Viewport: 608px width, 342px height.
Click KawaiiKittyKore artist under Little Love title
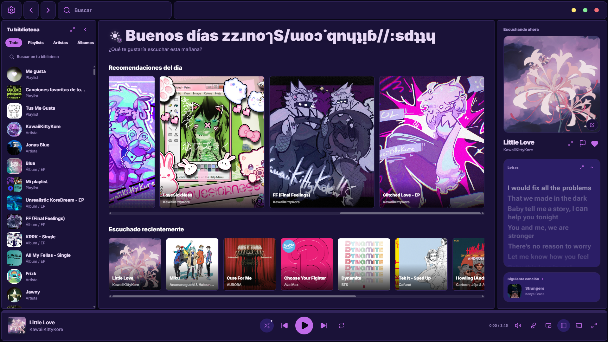[518, 150]
